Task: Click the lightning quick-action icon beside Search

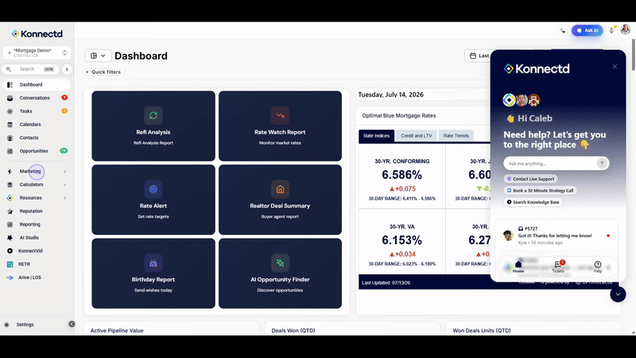Action: click(67, 69)
